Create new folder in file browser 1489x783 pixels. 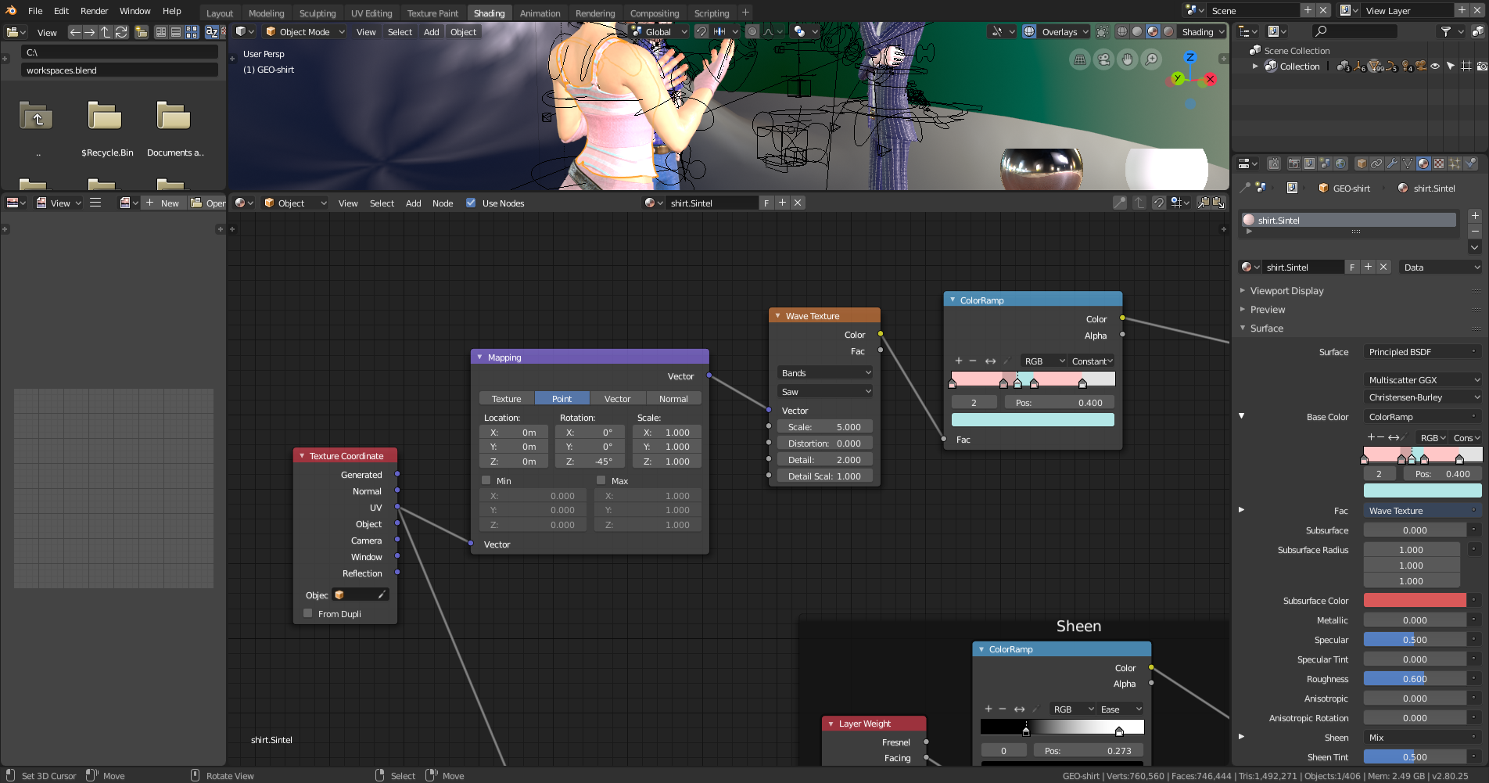(142, 32)
